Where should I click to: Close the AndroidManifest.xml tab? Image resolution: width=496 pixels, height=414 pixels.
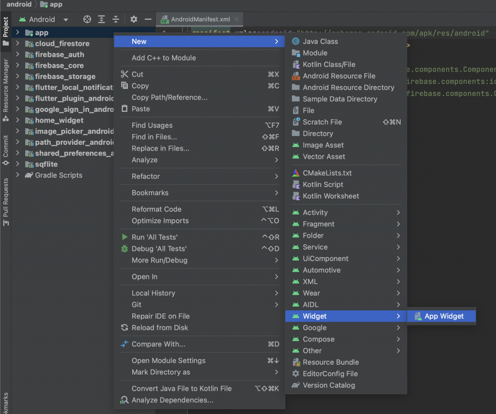(236, 19)
